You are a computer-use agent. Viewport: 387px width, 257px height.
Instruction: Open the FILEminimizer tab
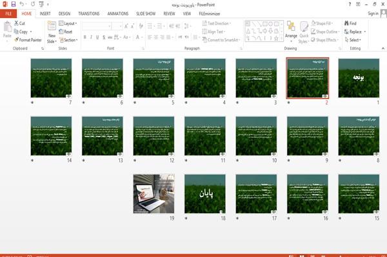click(210, 14)
